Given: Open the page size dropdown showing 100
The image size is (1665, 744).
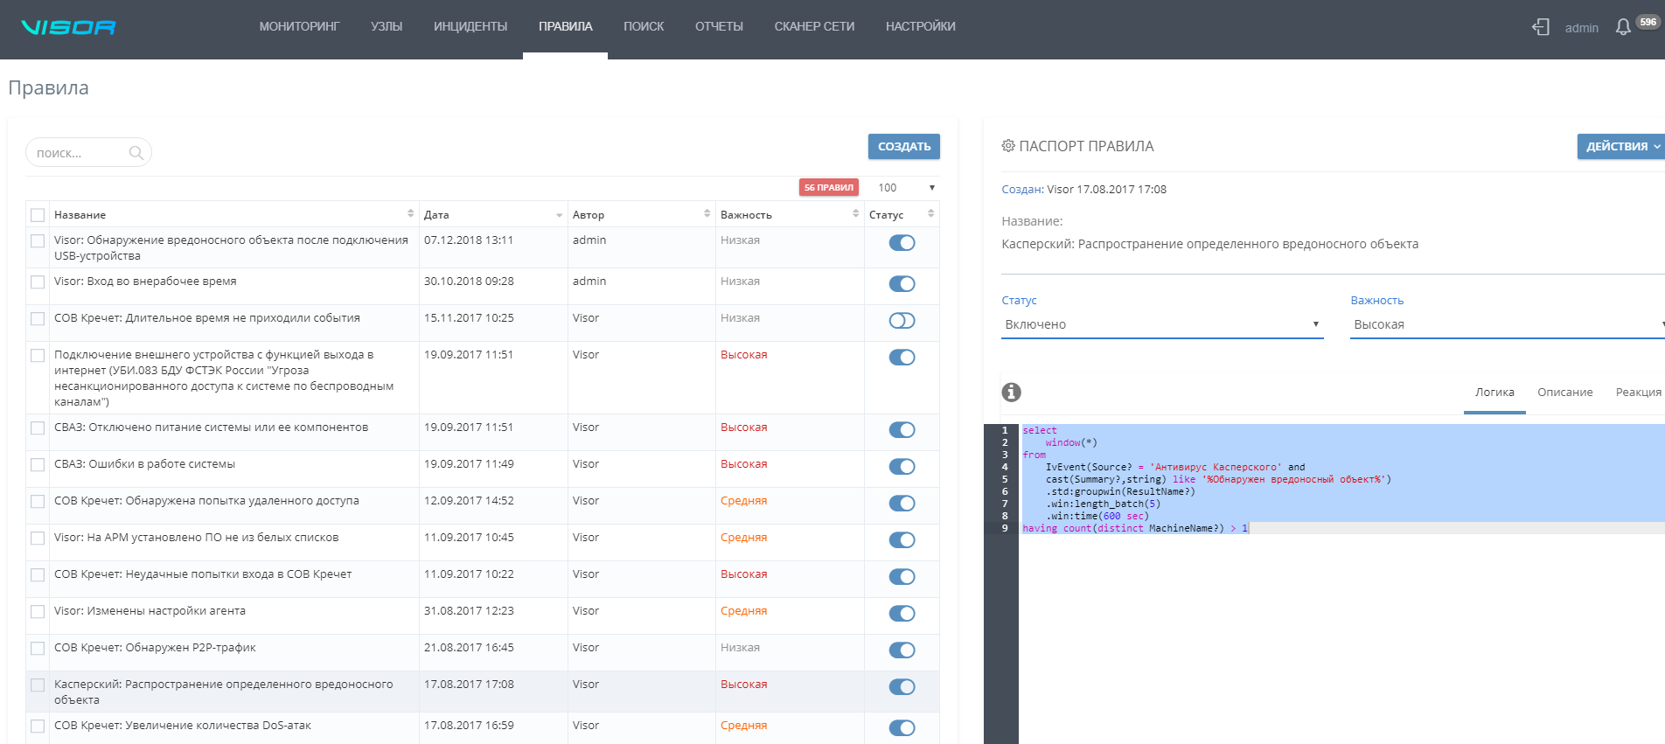Looking at the screenshot, I should click(906, 188).
